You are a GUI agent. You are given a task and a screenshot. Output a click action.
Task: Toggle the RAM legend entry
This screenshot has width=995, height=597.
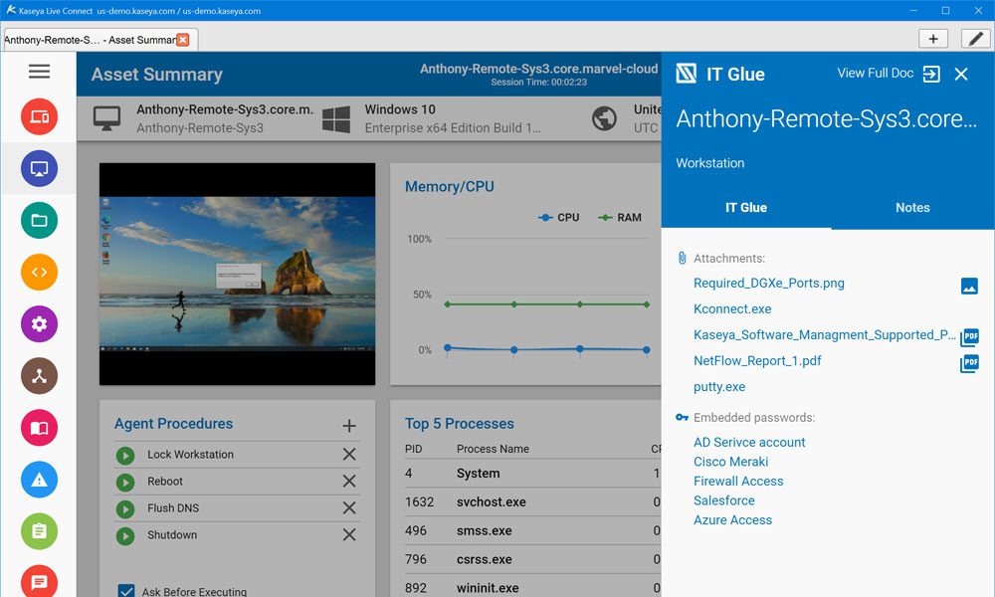tap(619, 217)
